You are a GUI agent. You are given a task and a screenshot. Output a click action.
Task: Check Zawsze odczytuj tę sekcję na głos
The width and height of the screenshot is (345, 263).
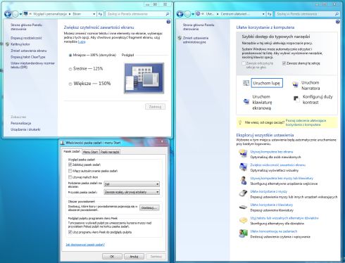(x=244, y=63)
